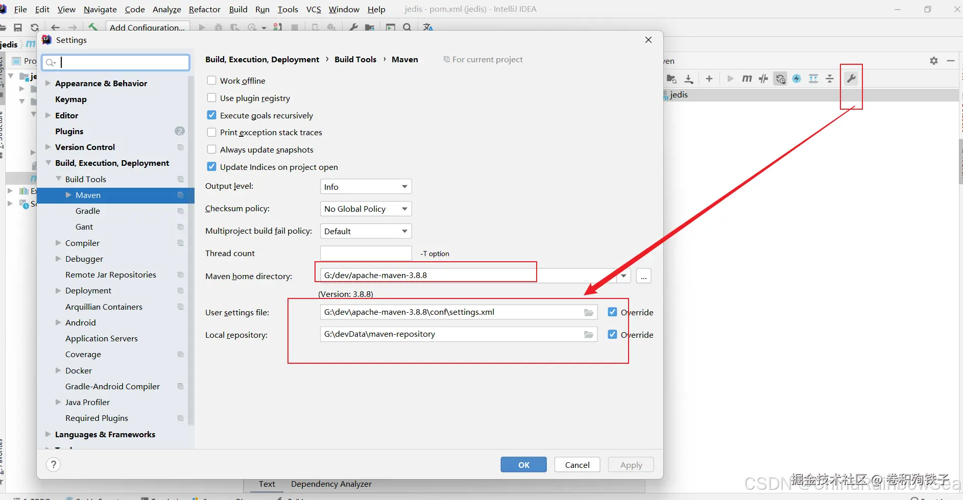
Task: Open Project Structure folder icon in toolbar
Action: click(370, 28)
